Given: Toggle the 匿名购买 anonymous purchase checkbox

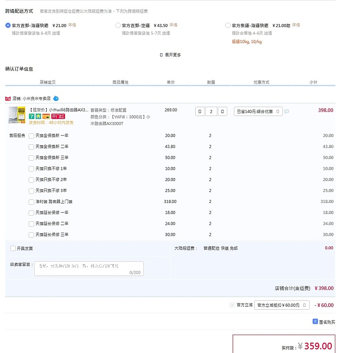Looking at the screenshot, I should click(315, 322).
